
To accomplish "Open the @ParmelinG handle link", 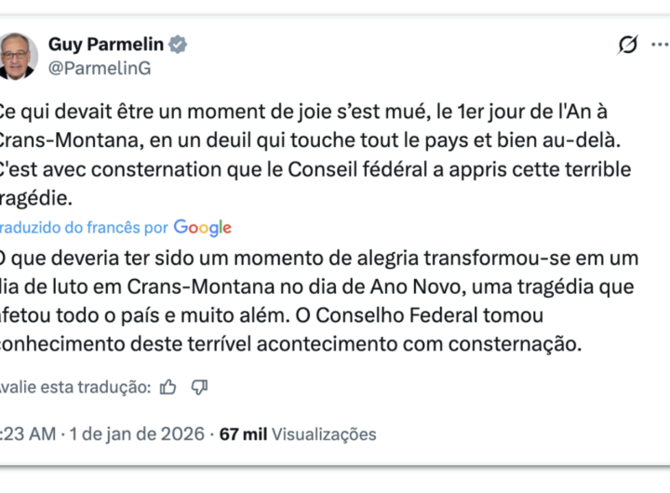I will (x=99, y=68).
